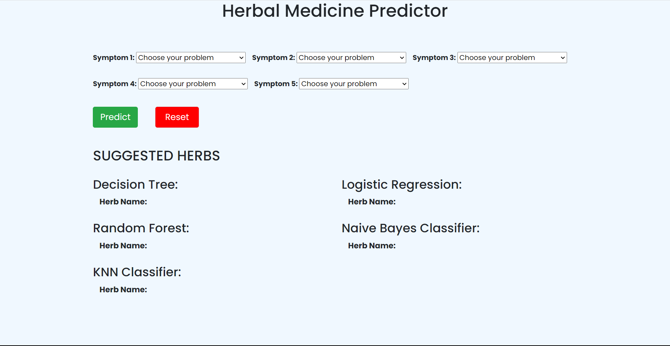Click the Logistic Regression heading
670x346 pixels.
(x=402, y=185)
